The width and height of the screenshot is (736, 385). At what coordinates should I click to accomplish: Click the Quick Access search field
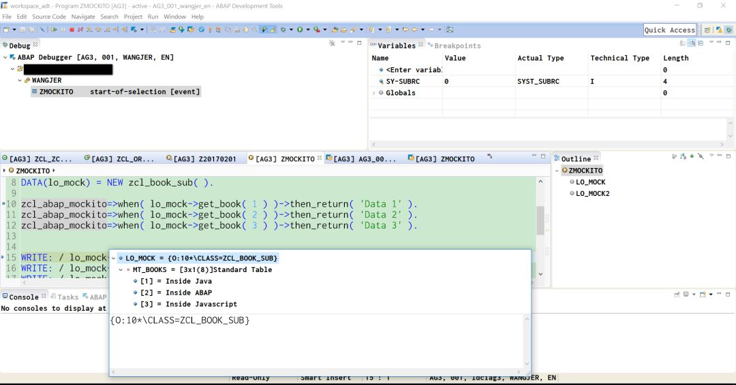[x=669, y=30]
